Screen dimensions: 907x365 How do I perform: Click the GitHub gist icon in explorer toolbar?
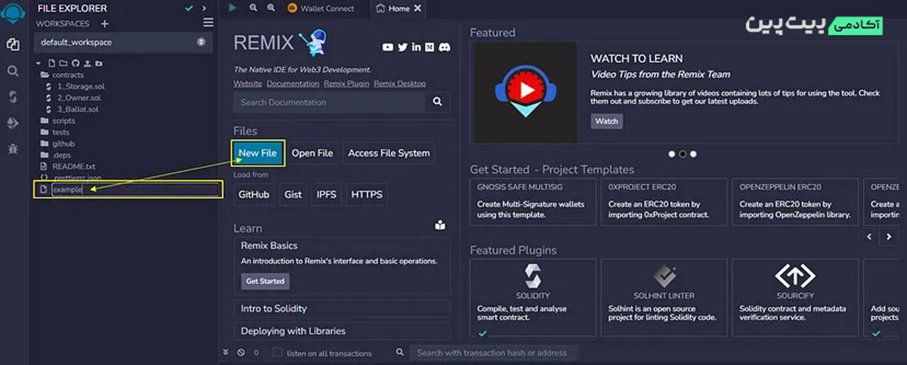point(75,63)
